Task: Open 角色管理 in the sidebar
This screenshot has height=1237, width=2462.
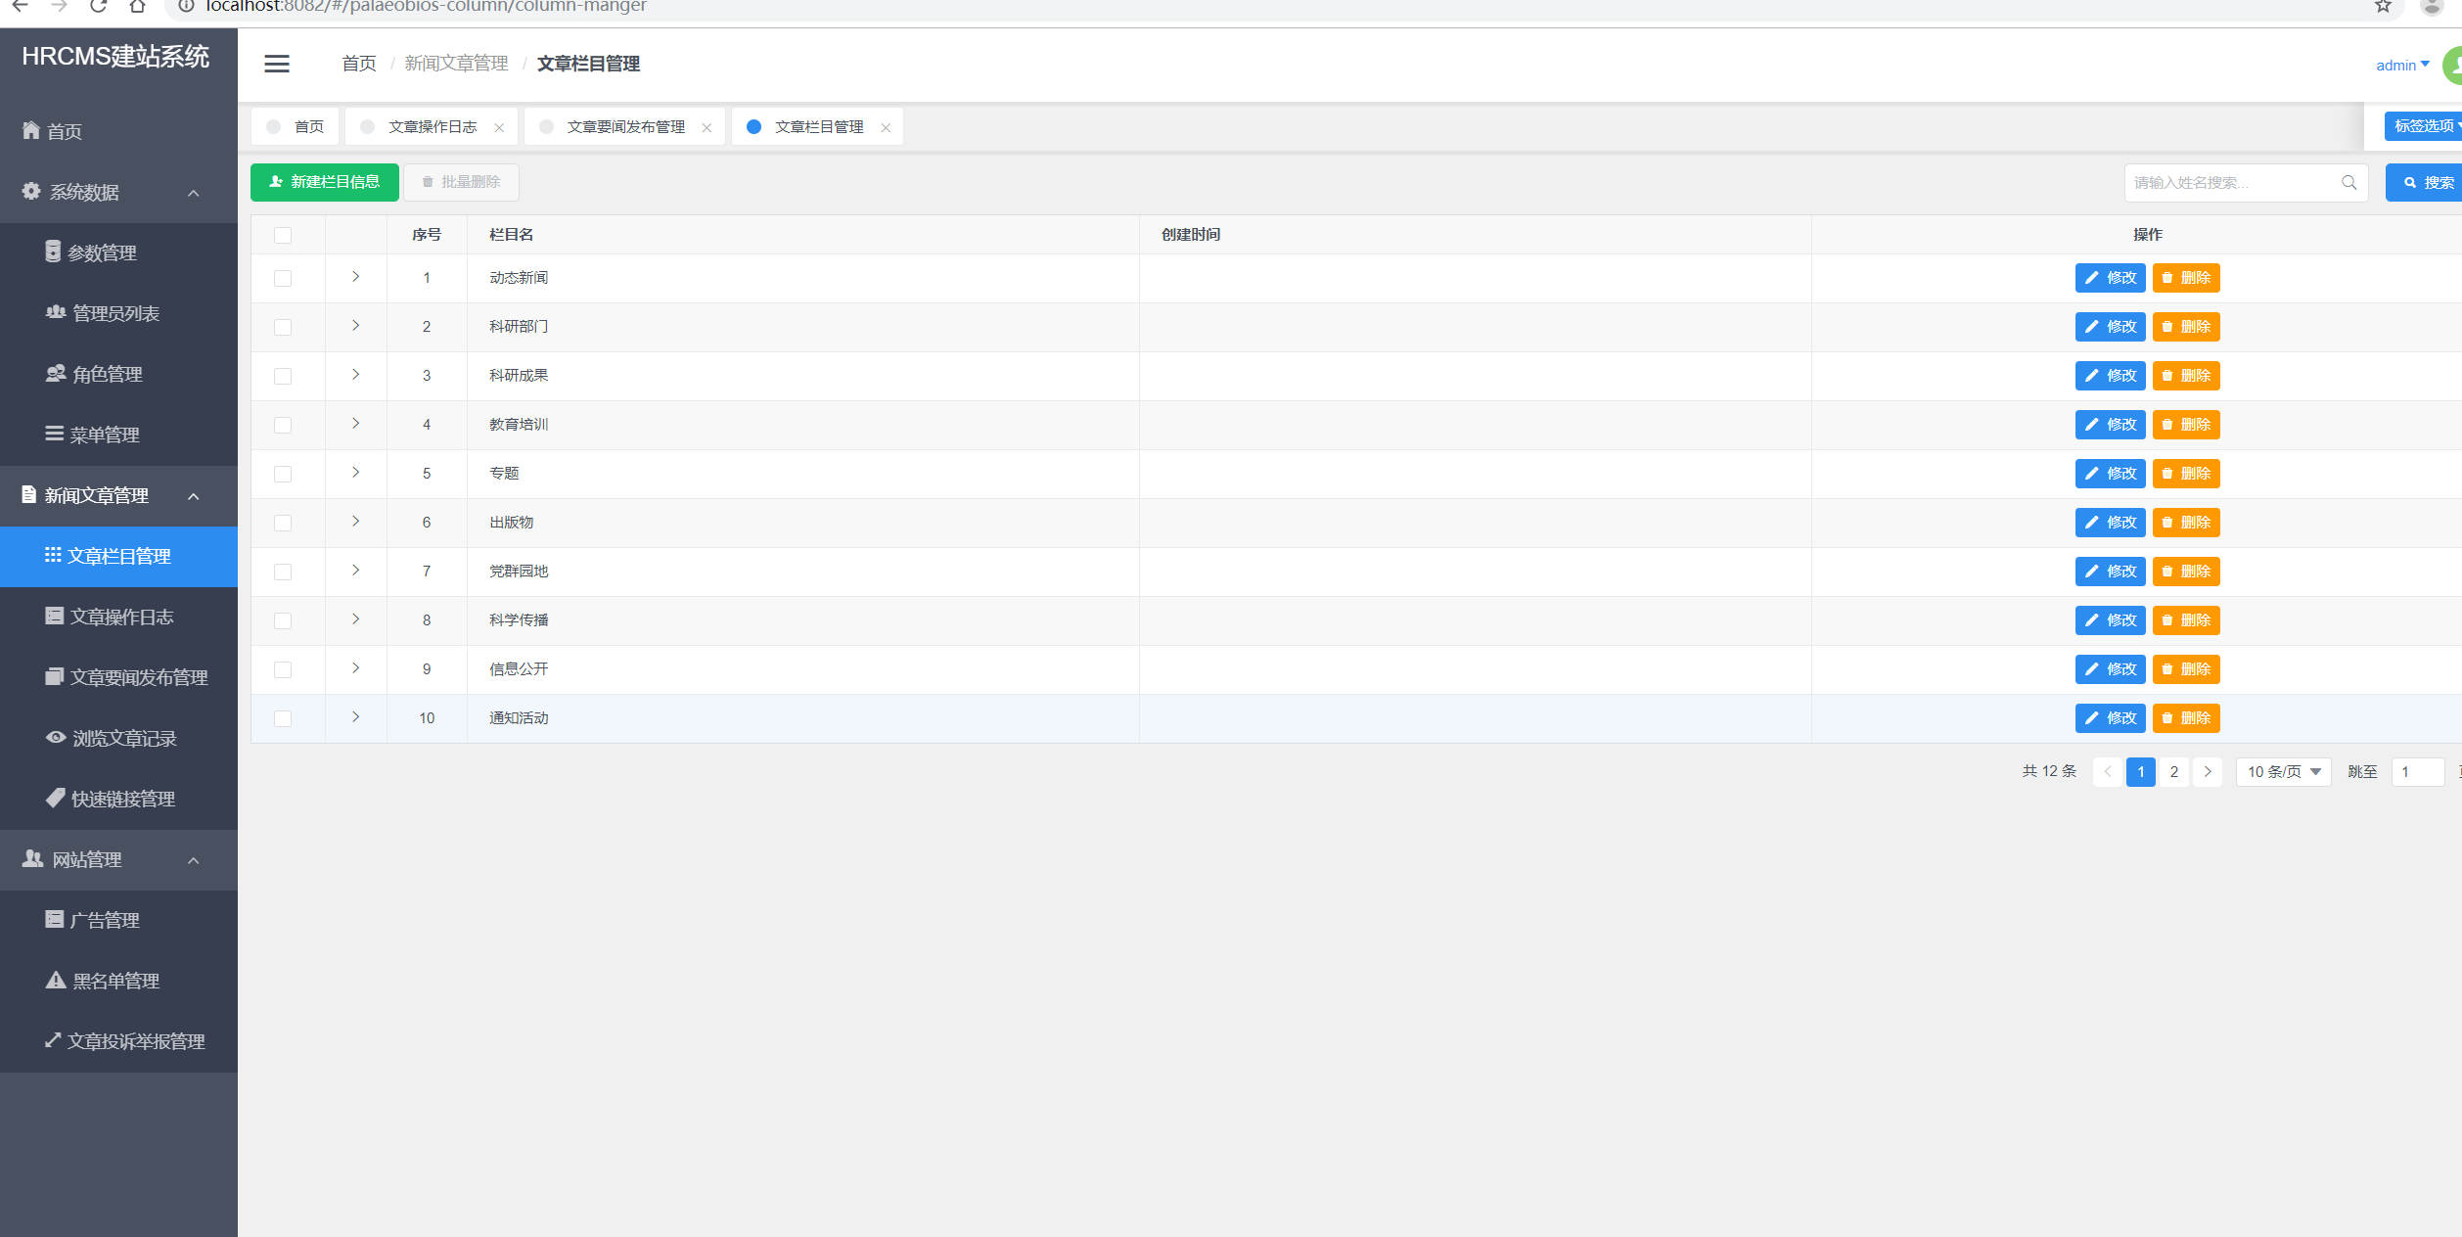Action: coord(104,373)
